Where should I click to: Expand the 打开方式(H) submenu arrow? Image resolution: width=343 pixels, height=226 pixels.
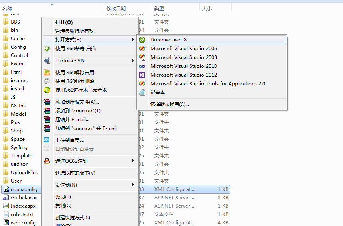coord(133,40)
